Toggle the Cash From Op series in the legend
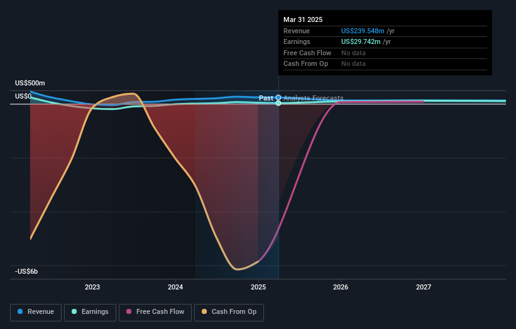Viewport: 516px width, 329px height. [229, 312]
